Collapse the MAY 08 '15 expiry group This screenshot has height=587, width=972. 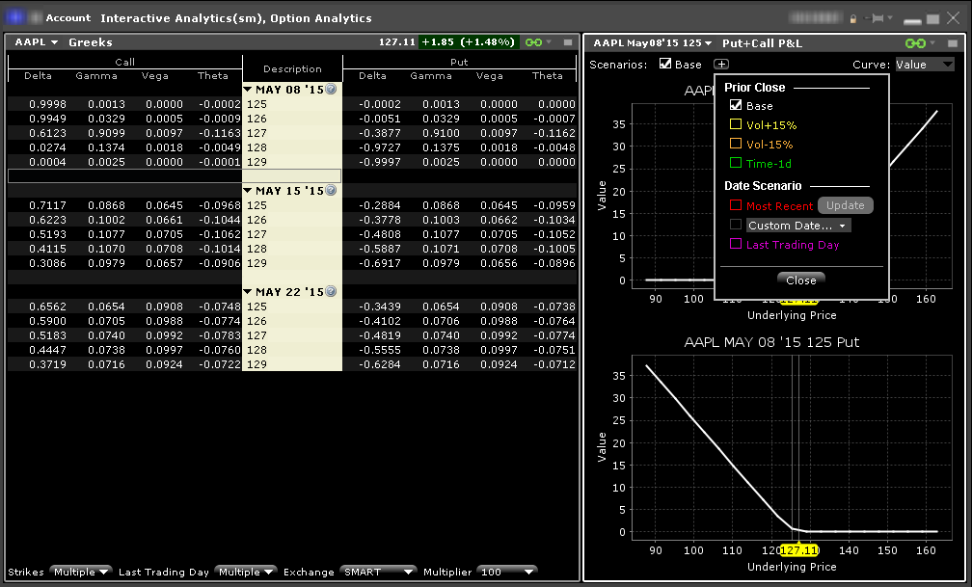coord(248,90)
